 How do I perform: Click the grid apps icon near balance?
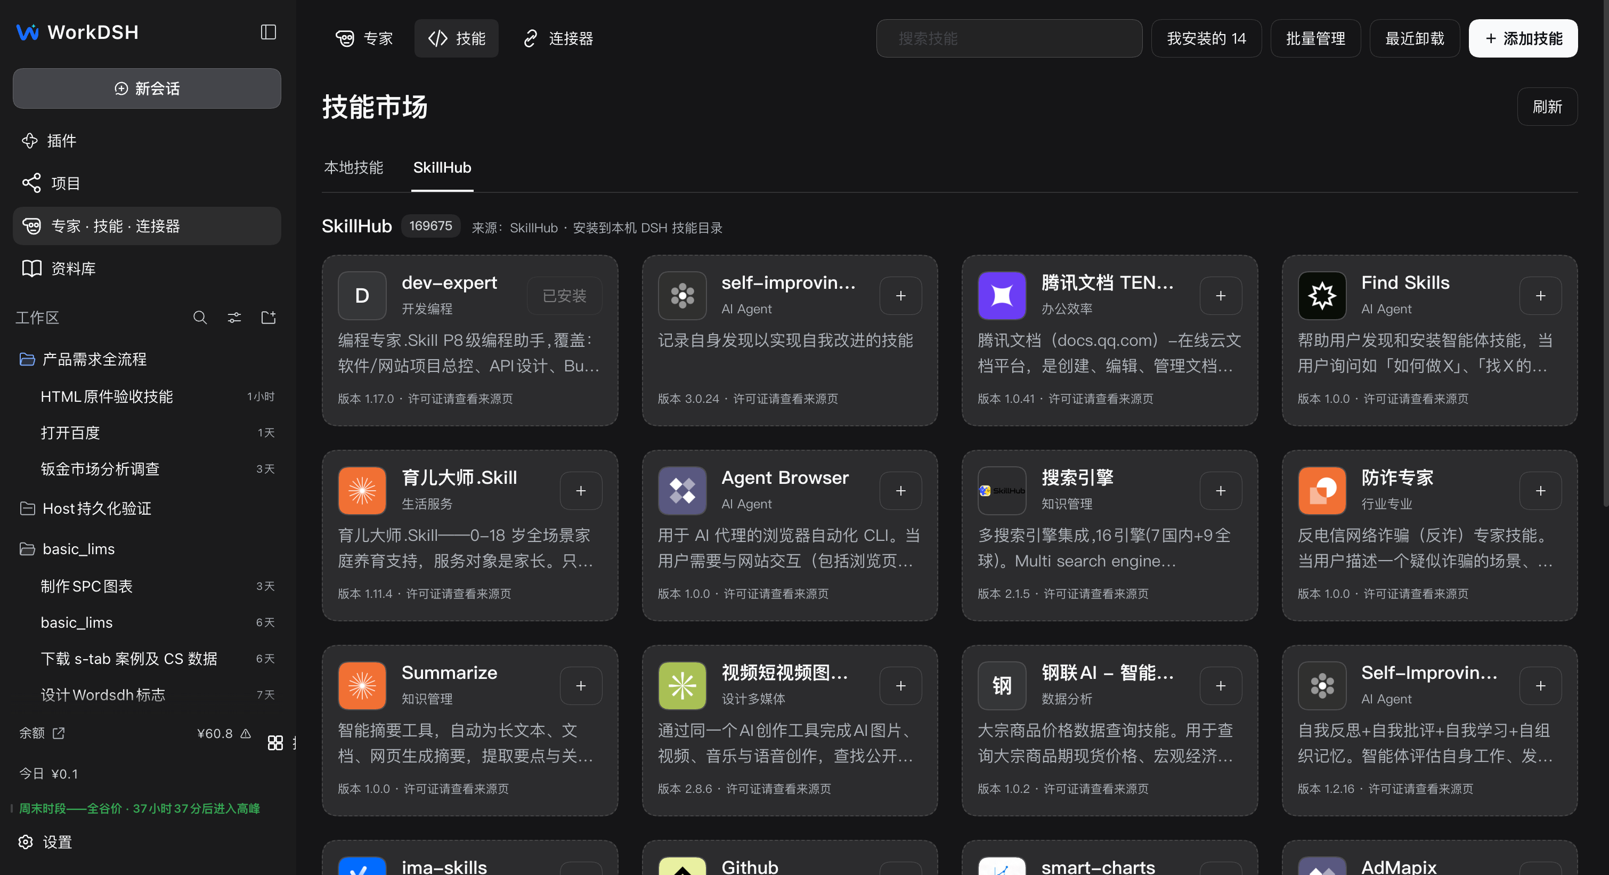click(275, 742)
